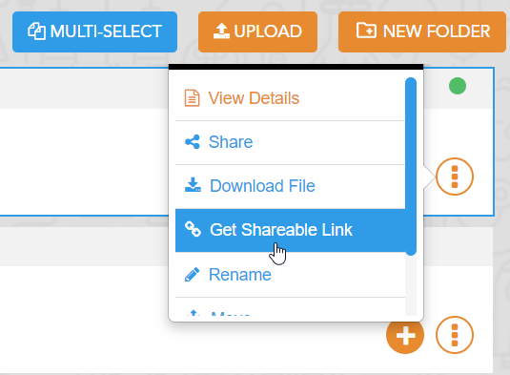The width and height of the screenshot is (510, 375).
Task: Click the green status dot
Action: coord(458,86)
